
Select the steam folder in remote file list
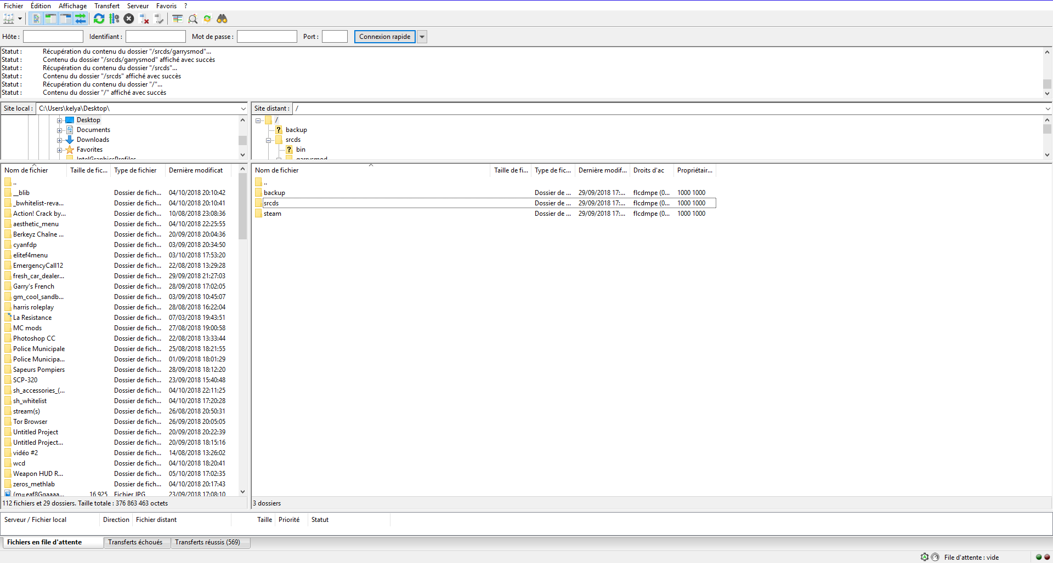click(x=485, y=214)
